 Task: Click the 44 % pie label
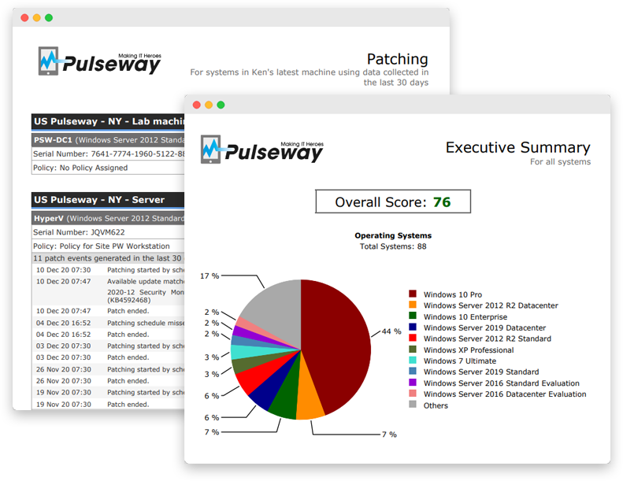pos(391,331)
